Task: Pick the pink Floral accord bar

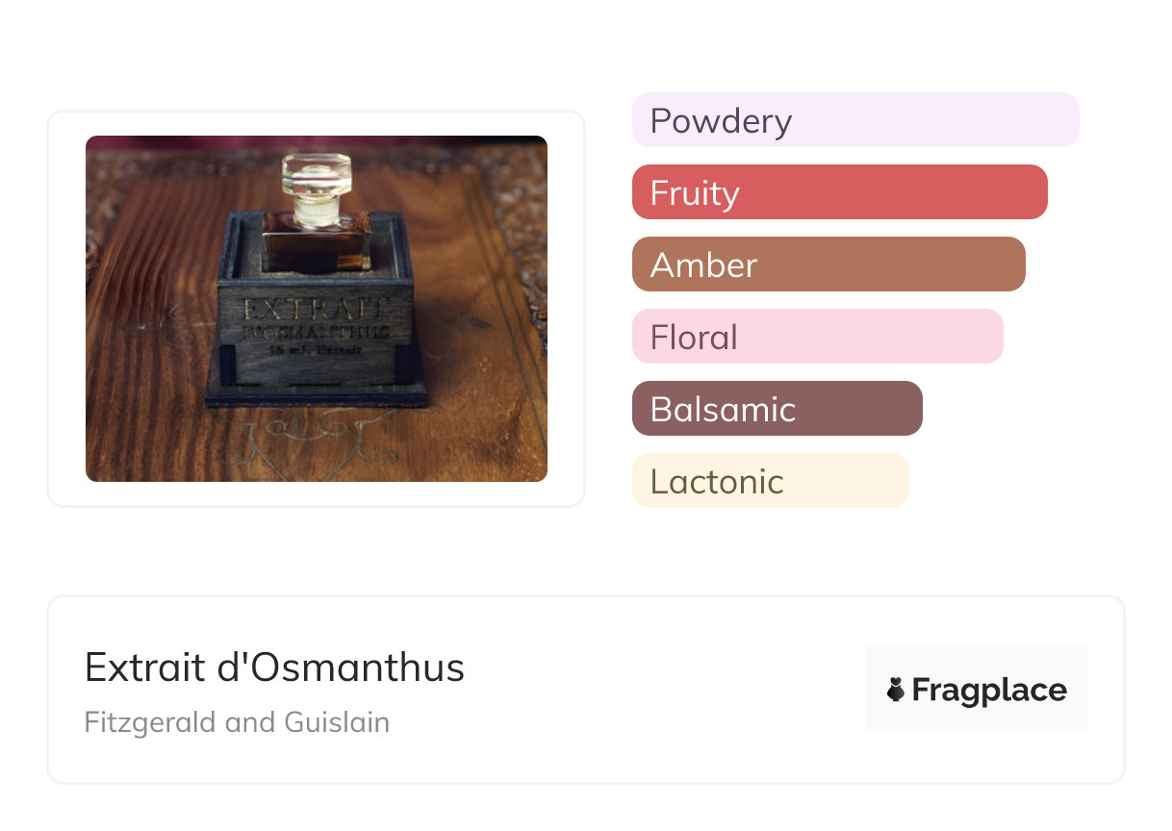Action: point(817,337)
